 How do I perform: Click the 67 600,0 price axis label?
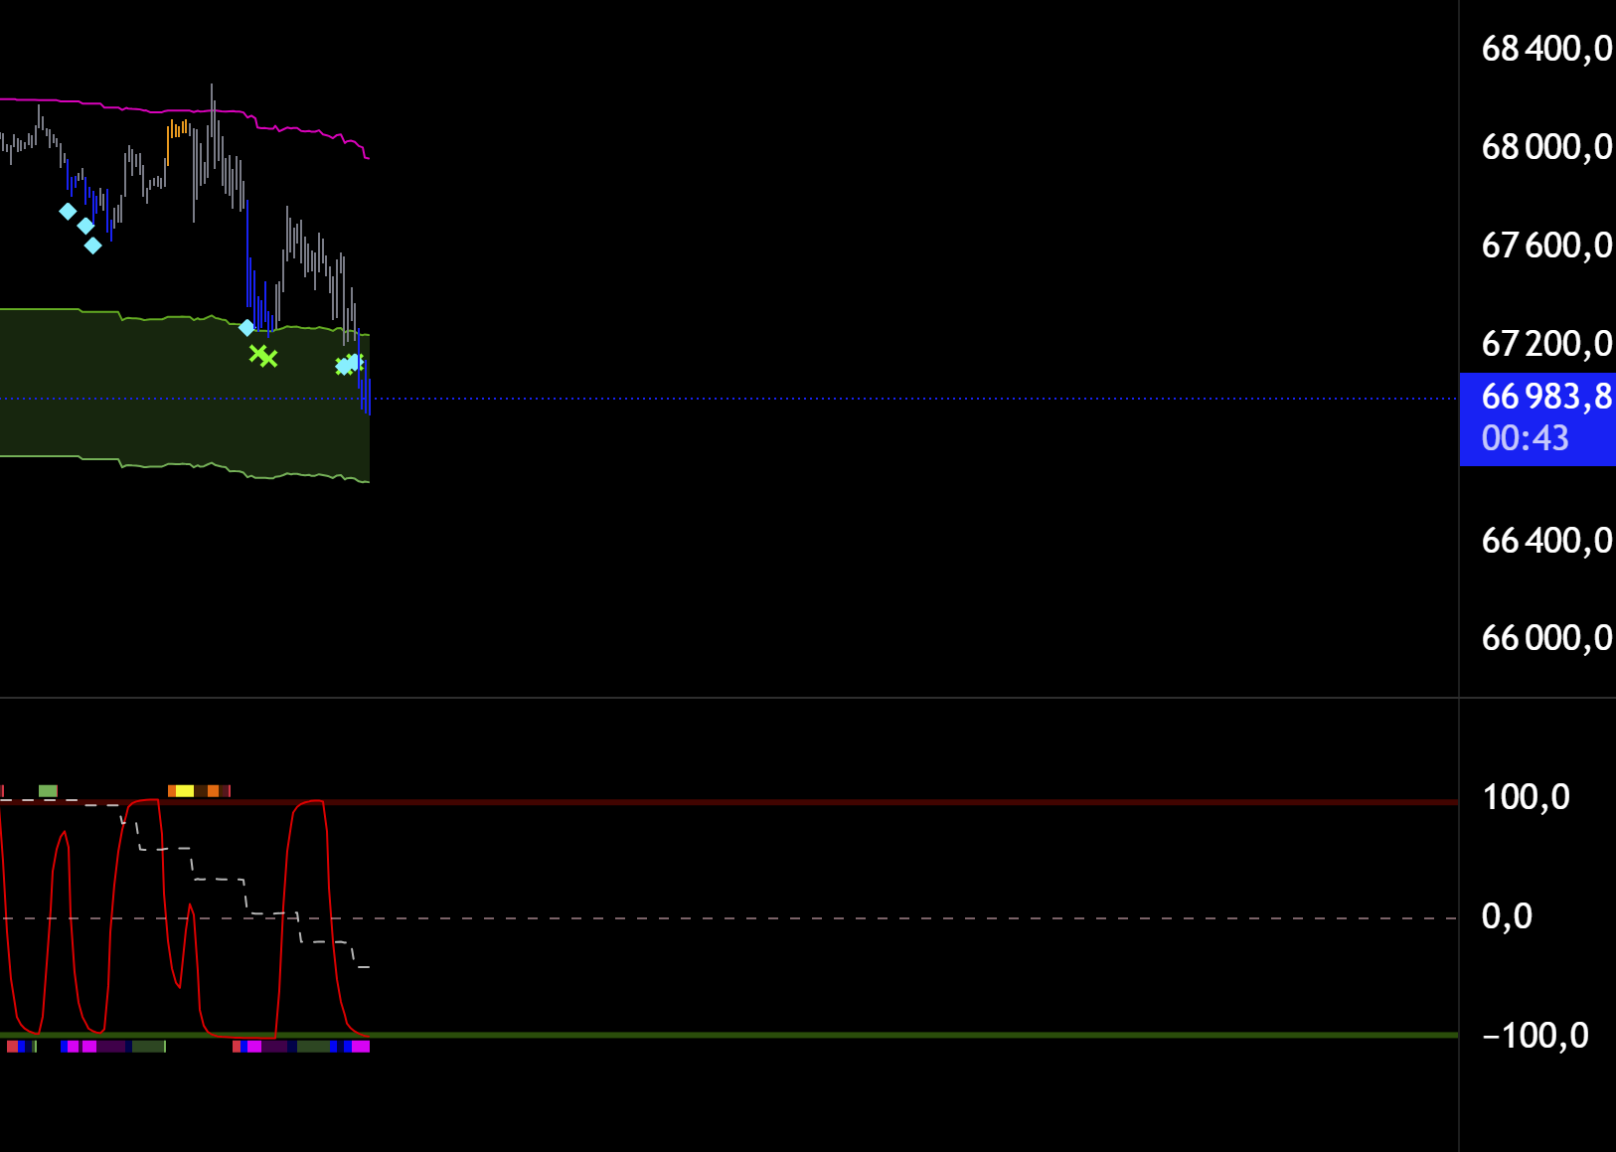[1545, 245]
